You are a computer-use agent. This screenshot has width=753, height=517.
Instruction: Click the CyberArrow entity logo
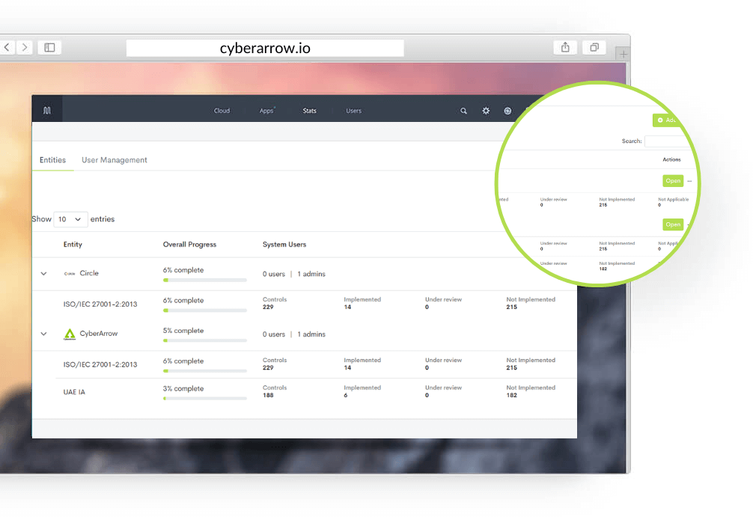coord(70,334)
